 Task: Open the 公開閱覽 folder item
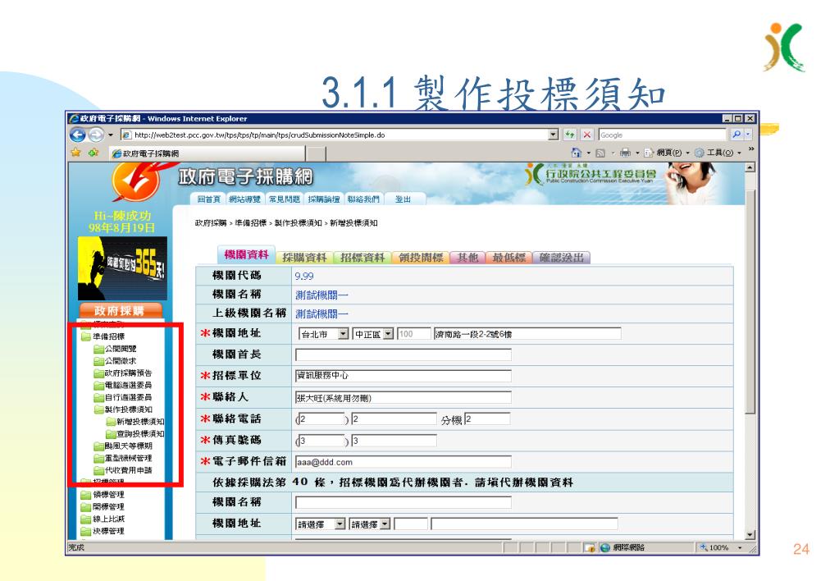(115, 349)
